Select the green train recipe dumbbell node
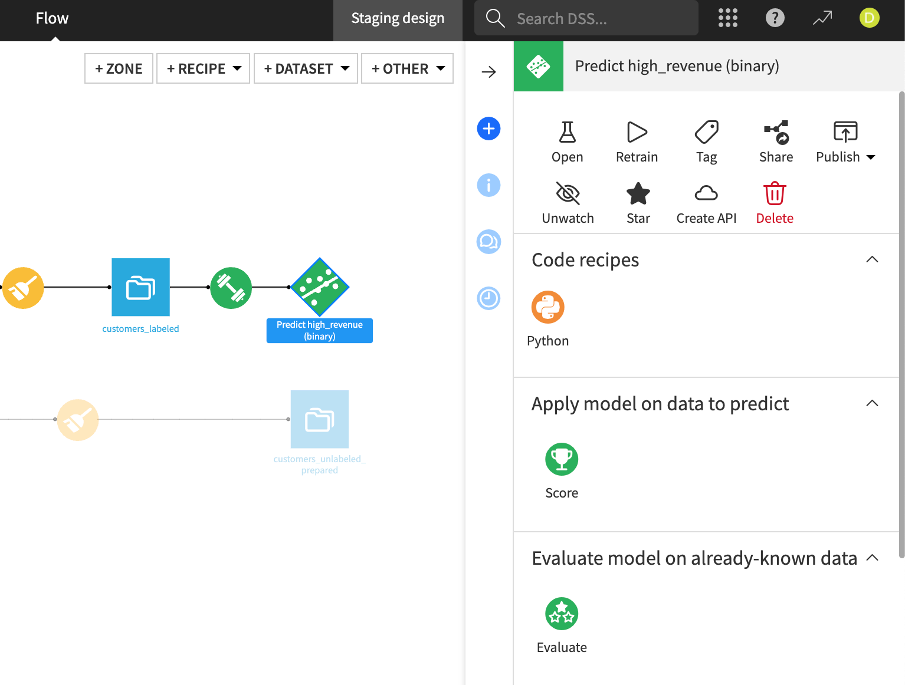 click(231, 288)
